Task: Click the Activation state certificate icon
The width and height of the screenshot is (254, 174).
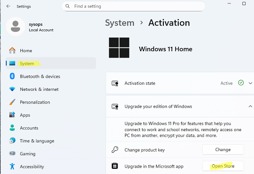Action: (x=115, y=83)
